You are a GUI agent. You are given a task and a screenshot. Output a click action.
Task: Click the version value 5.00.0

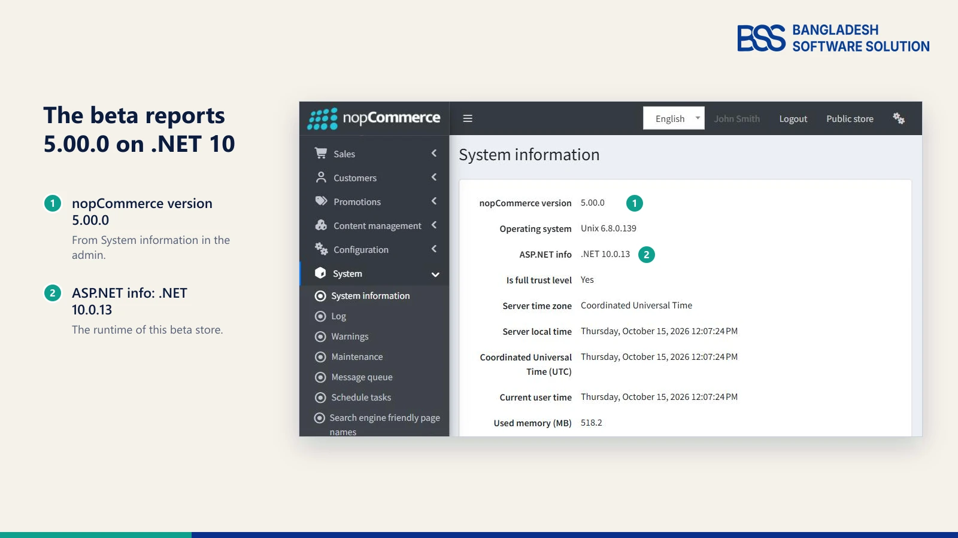pos(593,203)
